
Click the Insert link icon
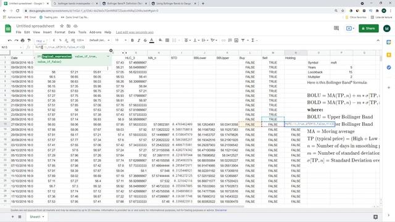coord(223,40)
